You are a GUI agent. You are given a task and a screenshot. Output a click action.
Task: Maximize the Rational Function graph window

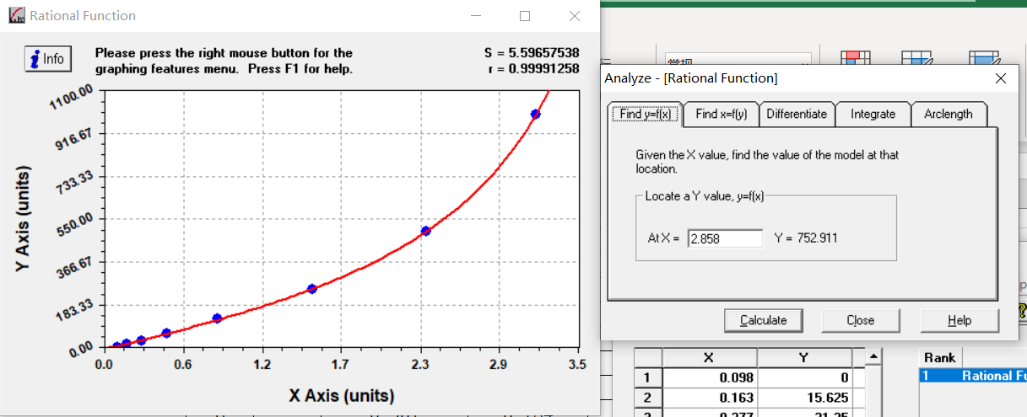click(x=525, y=16)
